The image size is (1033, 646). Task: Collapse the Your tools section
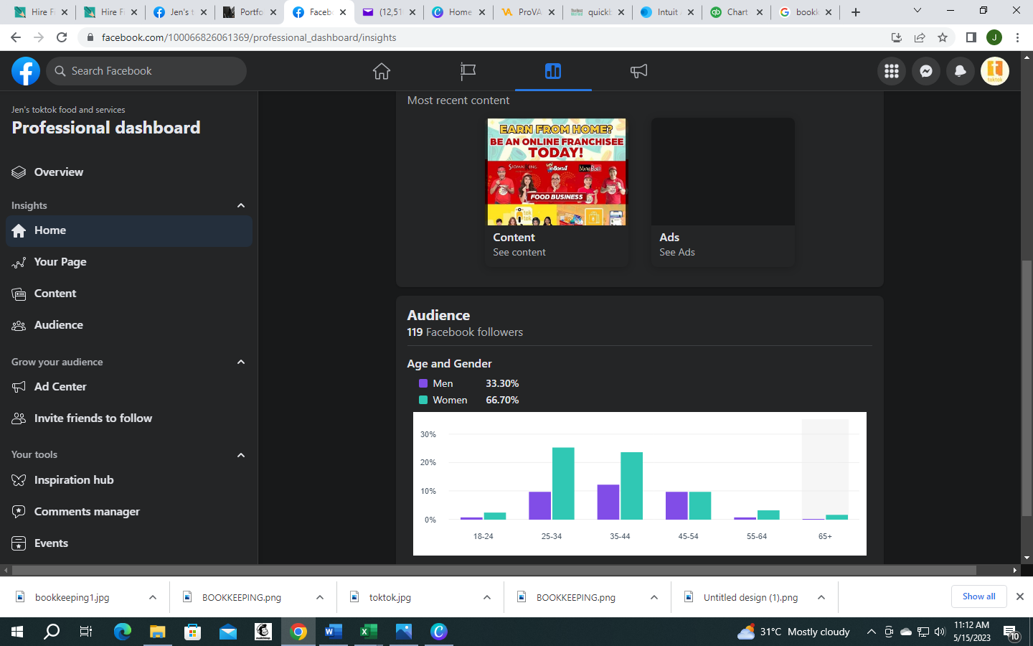(x=241, y=455)
